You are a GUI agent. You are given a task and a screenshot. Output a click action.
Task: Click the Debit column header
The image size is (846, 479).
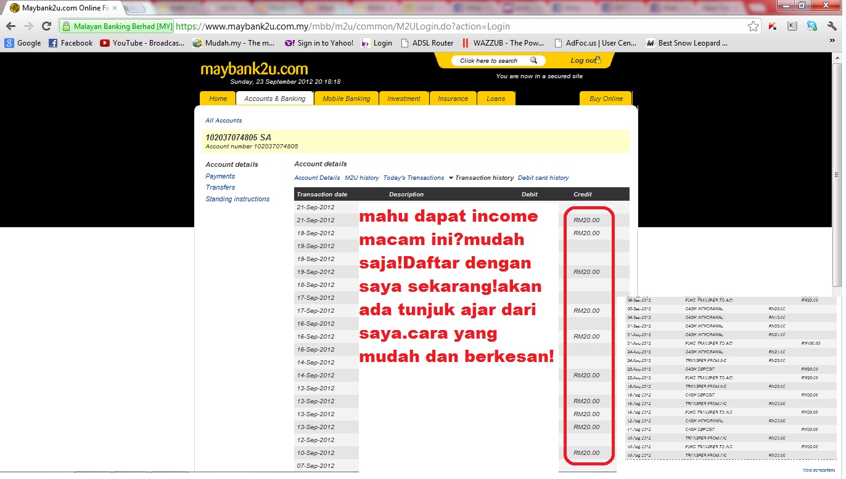(x=530, y=195)
